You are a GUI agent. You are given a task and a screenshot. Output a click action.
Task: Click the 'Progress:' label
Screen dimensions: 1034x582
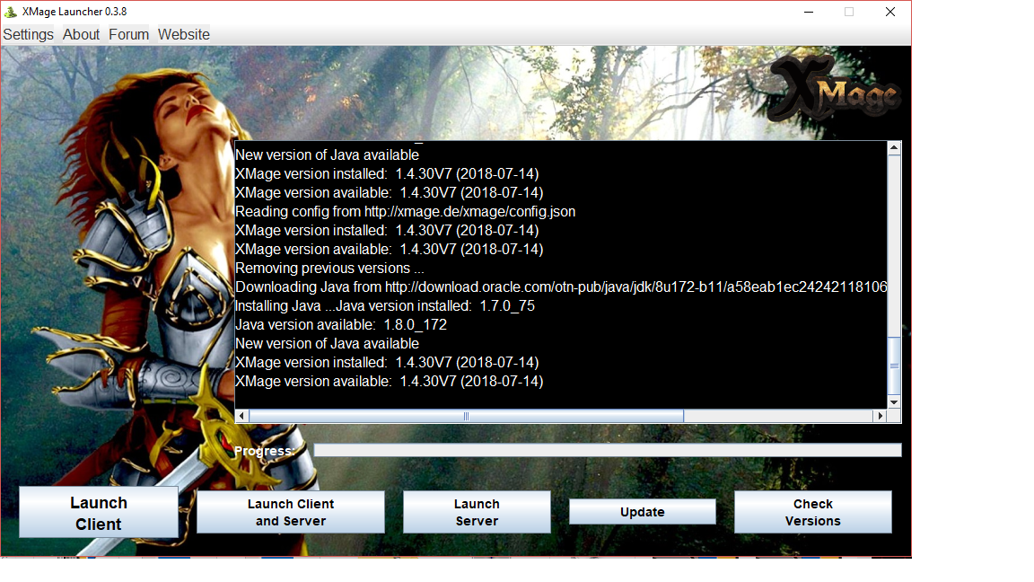(x=265, y=451)
